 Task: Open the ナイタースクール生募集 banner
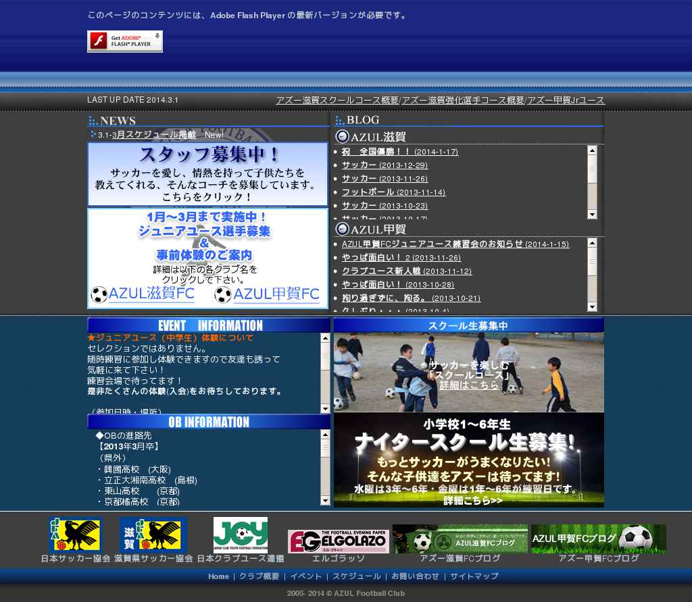coord(468,460)
